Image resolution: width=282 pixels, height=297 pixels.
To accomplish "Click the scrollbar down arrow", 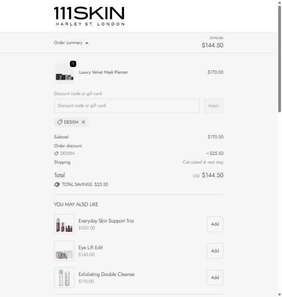I will click(x=279, y=294).
